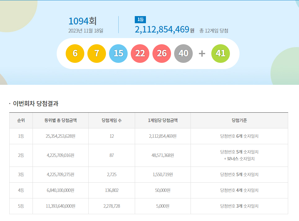Image resolution: width=299 pixels, height=221 pixels.
Task: Select the top prize 2,112,854,469원 headline
Action: [165, 29]
